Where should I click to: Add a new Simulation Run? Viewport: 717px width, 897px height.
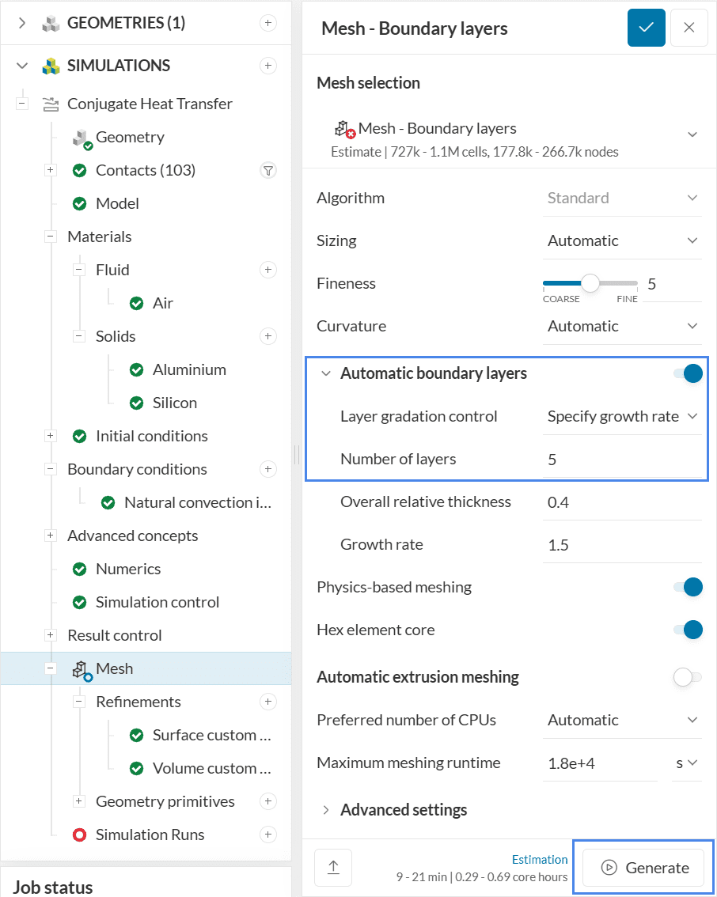[268, 835]
